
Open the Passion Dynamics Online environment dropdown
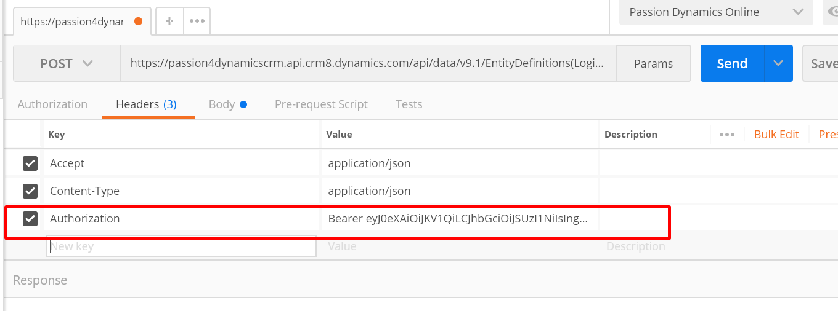coord(716,12)
